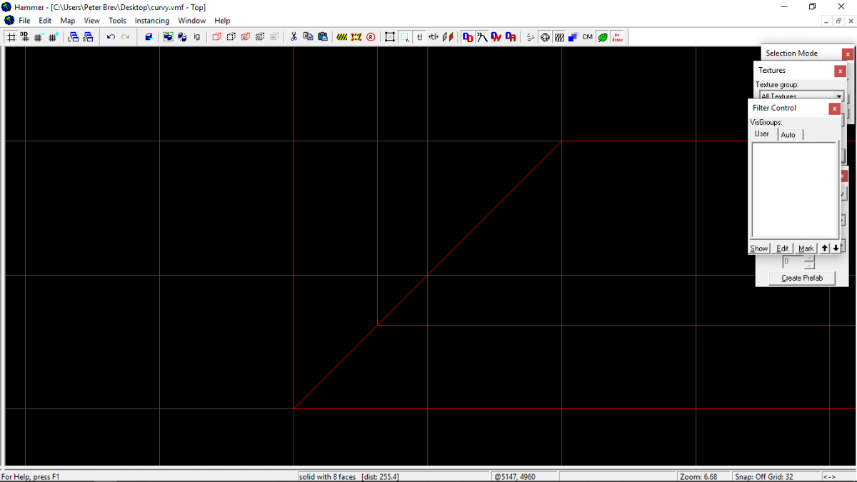The width and height of the screenshot is (857, 482).
Task: Cut the selected solid with the scissors icon
Action: [294, 37]
